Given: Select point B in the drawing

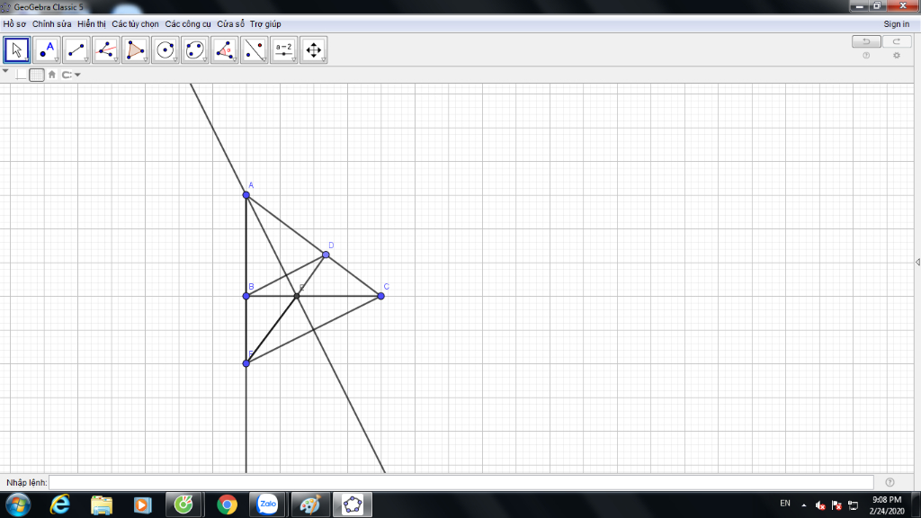Looking at the screenshot, I should [246, 296].
